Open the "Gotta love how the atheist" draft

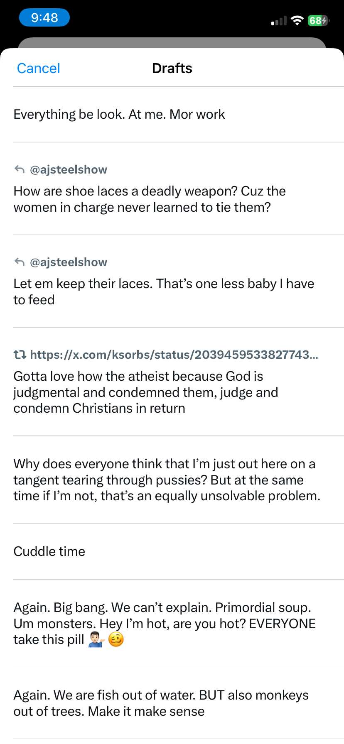point(145,392)
